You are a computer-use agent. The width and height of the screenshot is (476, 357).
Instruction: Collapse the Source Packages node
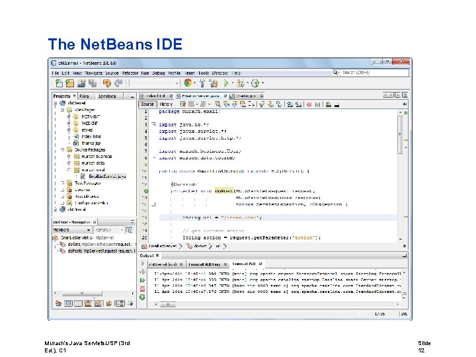(62, 149)
